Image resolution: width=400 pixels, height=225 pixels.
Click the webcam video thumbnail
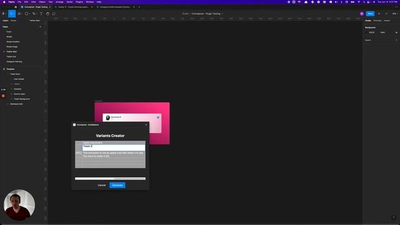tap(19, 205)
